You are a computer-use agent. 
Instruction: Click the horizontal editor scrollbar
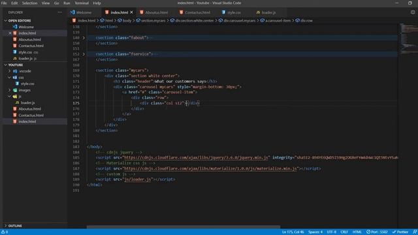(184, 227)
